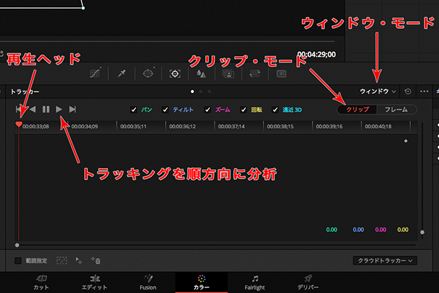Select the eyedropper qualifier icon
This screenshot has width=439, height=293.
[x=122, y=73]
